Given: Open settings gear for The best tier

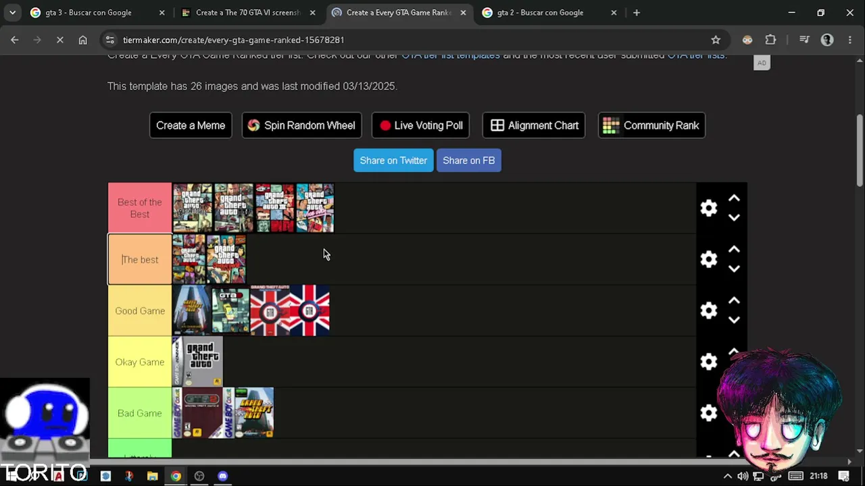Looking at the screenshot, I should pos(708,259).
